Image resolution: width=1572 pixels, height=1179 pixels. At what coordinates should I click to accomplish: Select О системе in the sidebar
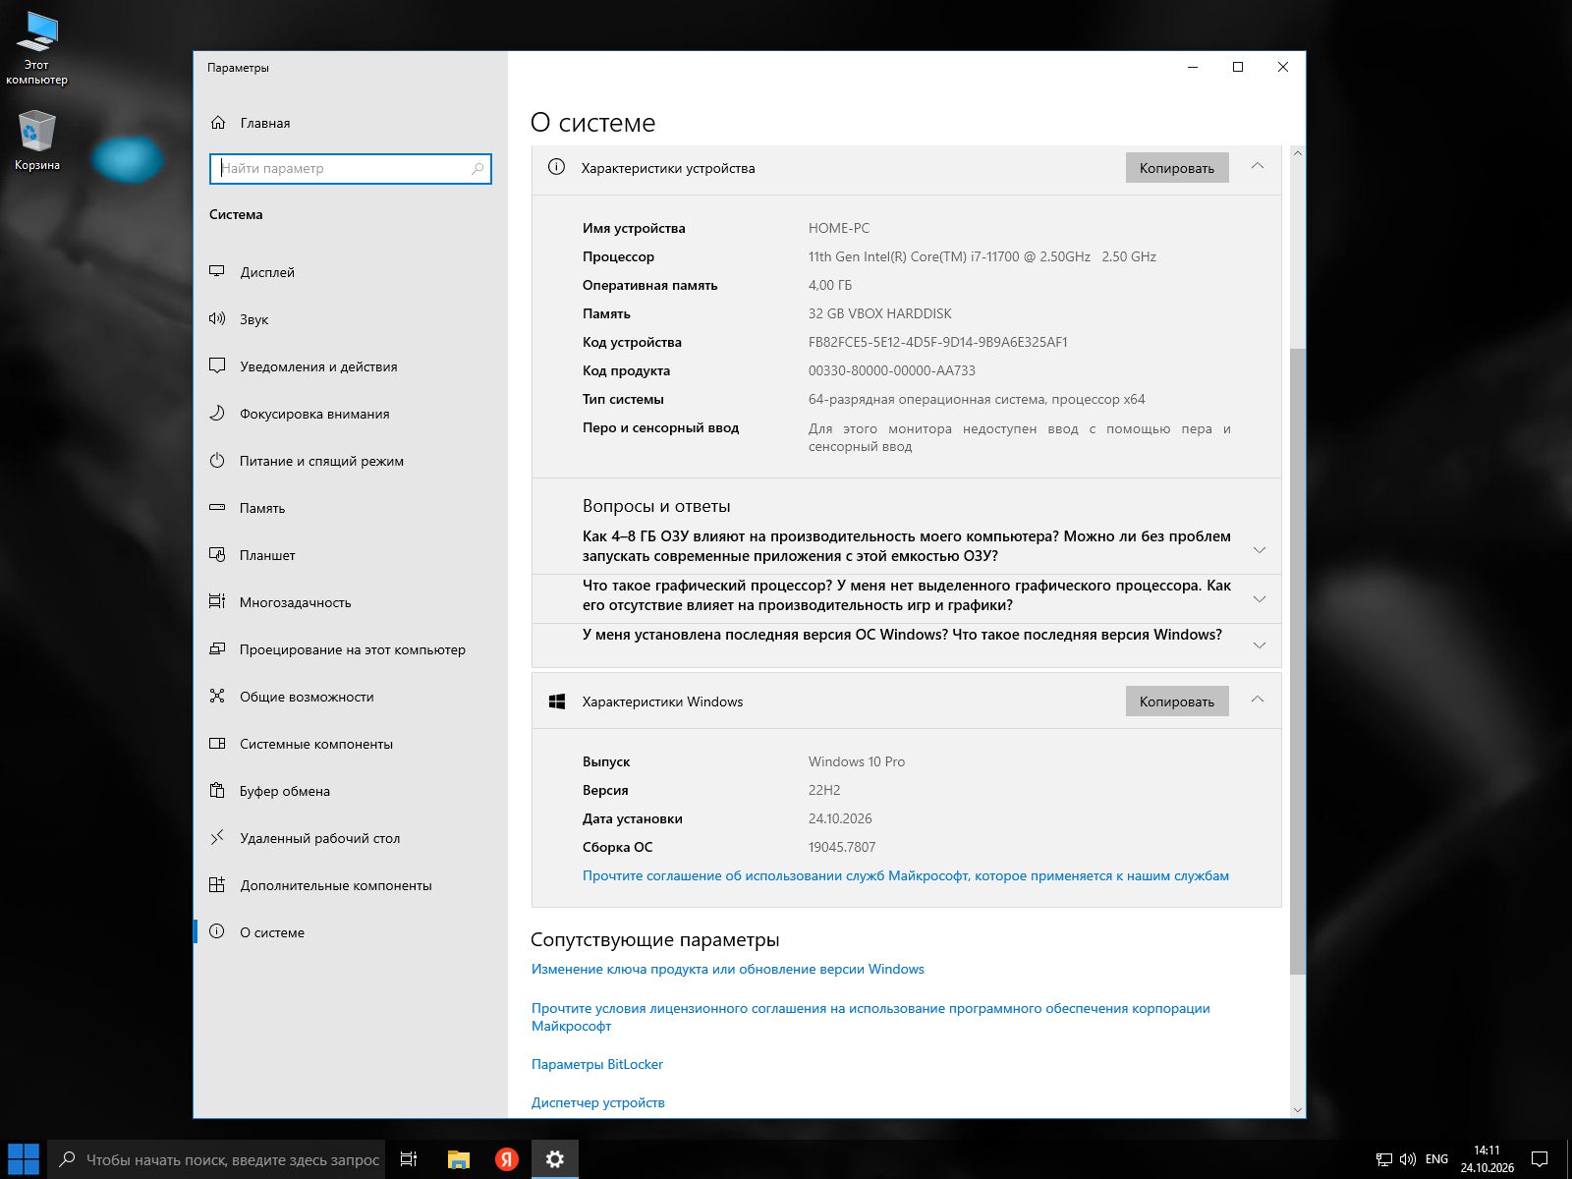tap(351, 932)
